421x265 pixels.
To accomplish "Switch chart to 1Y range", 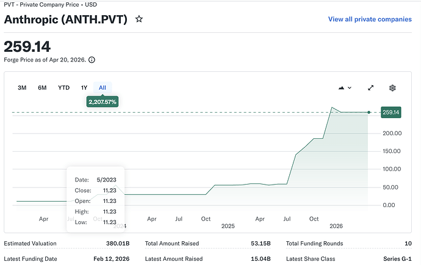I will (84, 88).
